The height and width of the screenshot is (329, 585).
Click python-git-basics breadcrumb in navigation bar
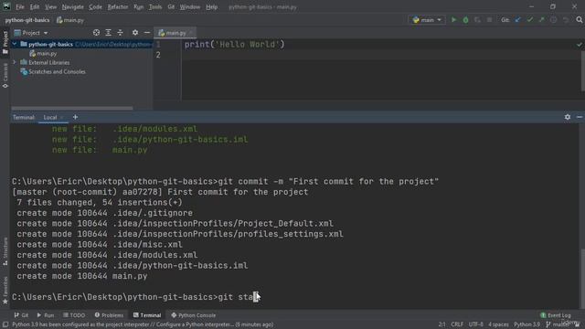(x=27, y=20)
